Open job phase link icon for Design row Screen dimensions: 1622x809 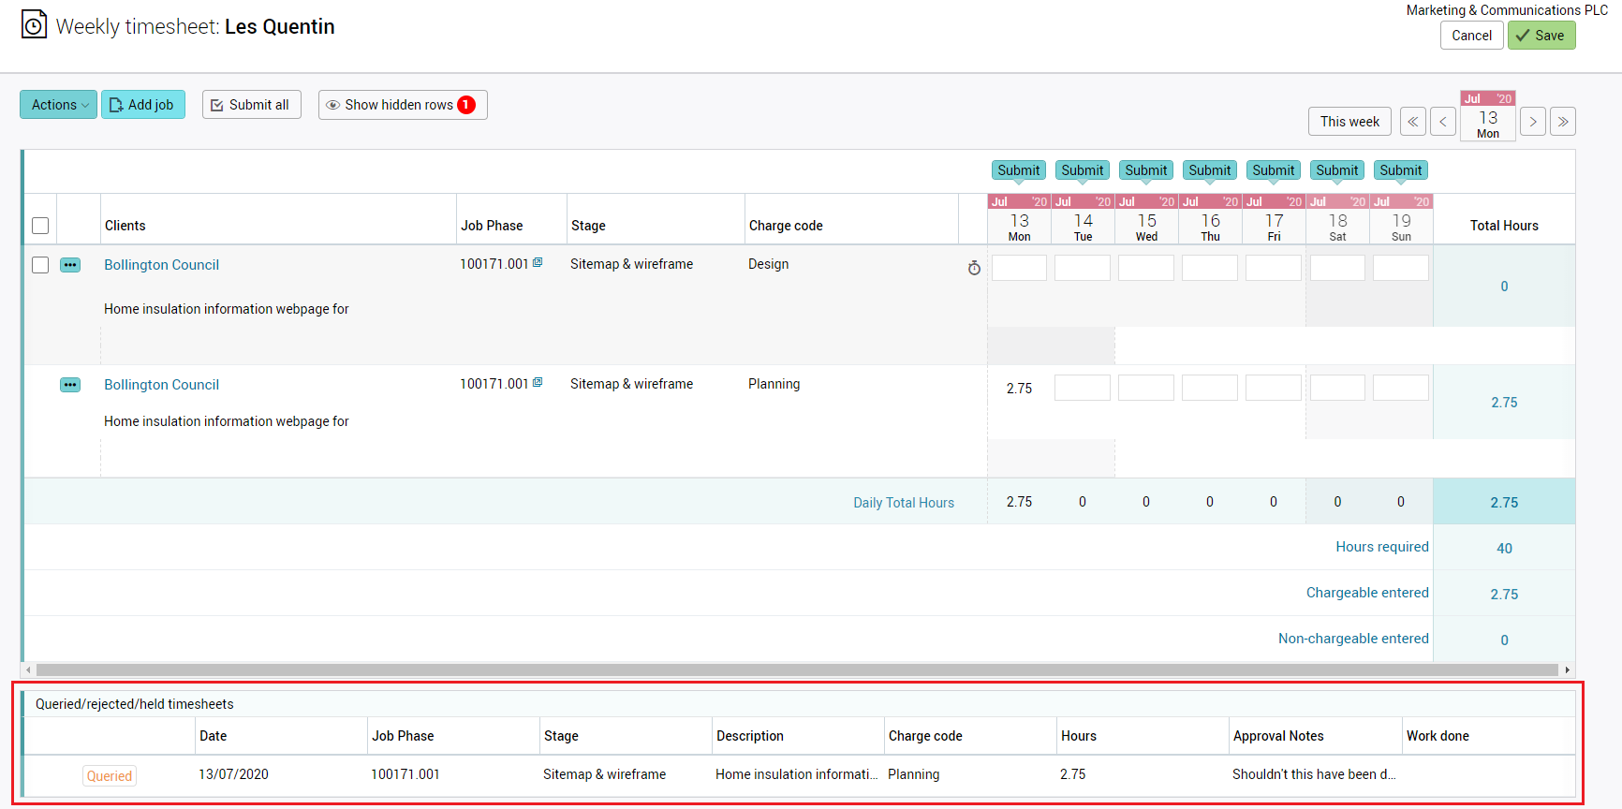tap(538, 263)
